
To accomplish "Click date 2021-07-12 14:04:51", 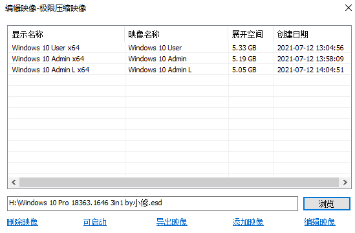I will point(310,70).
